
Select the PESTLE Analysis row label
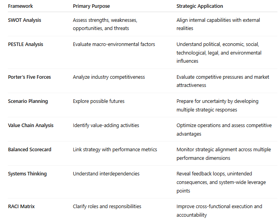click(25, 44)
